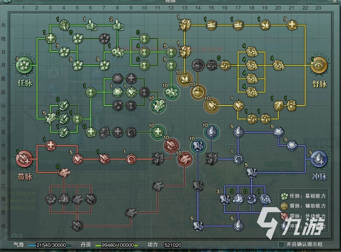Click column header number 12

(171, 8)
